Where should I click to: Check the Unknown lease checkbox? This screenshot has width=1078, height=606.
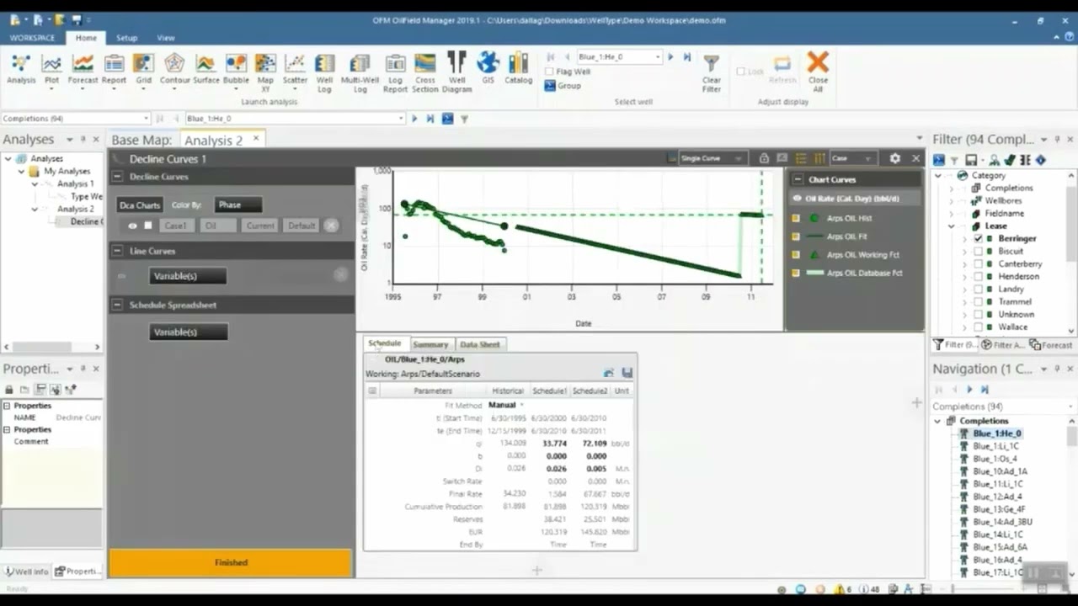pos(978,314)
